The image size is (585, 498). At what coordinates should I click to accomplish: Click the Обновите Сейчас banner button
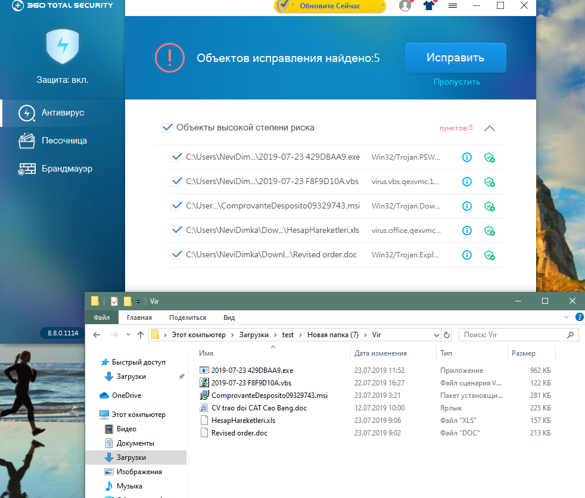click(330, 6)
